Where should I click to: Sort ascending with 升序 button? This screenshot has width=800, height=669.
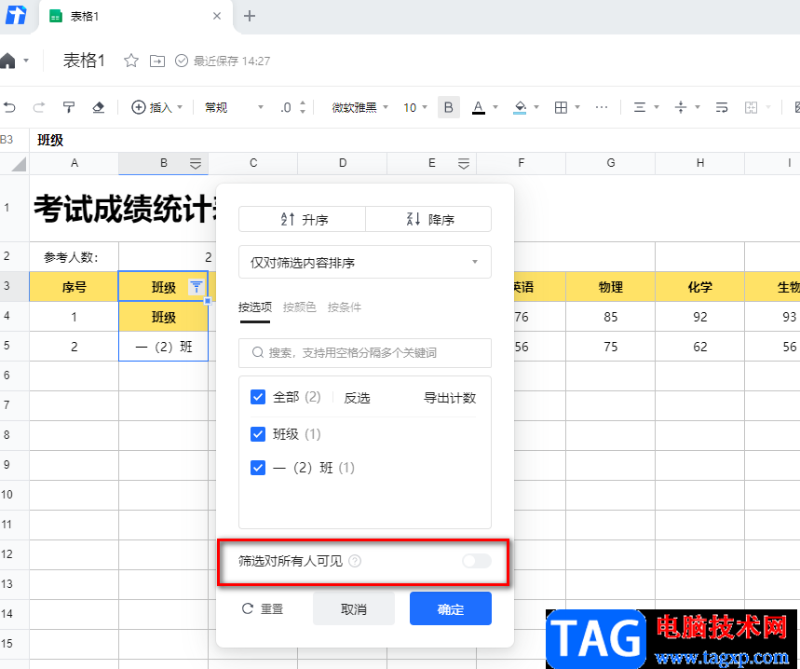(302, 219)
